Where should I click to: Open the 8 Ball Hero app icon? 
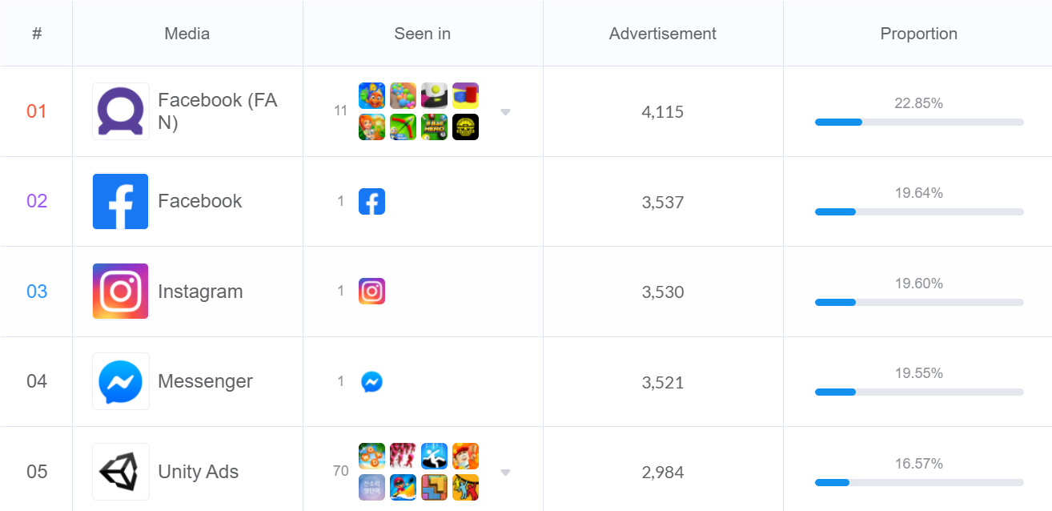click(434, 127)
